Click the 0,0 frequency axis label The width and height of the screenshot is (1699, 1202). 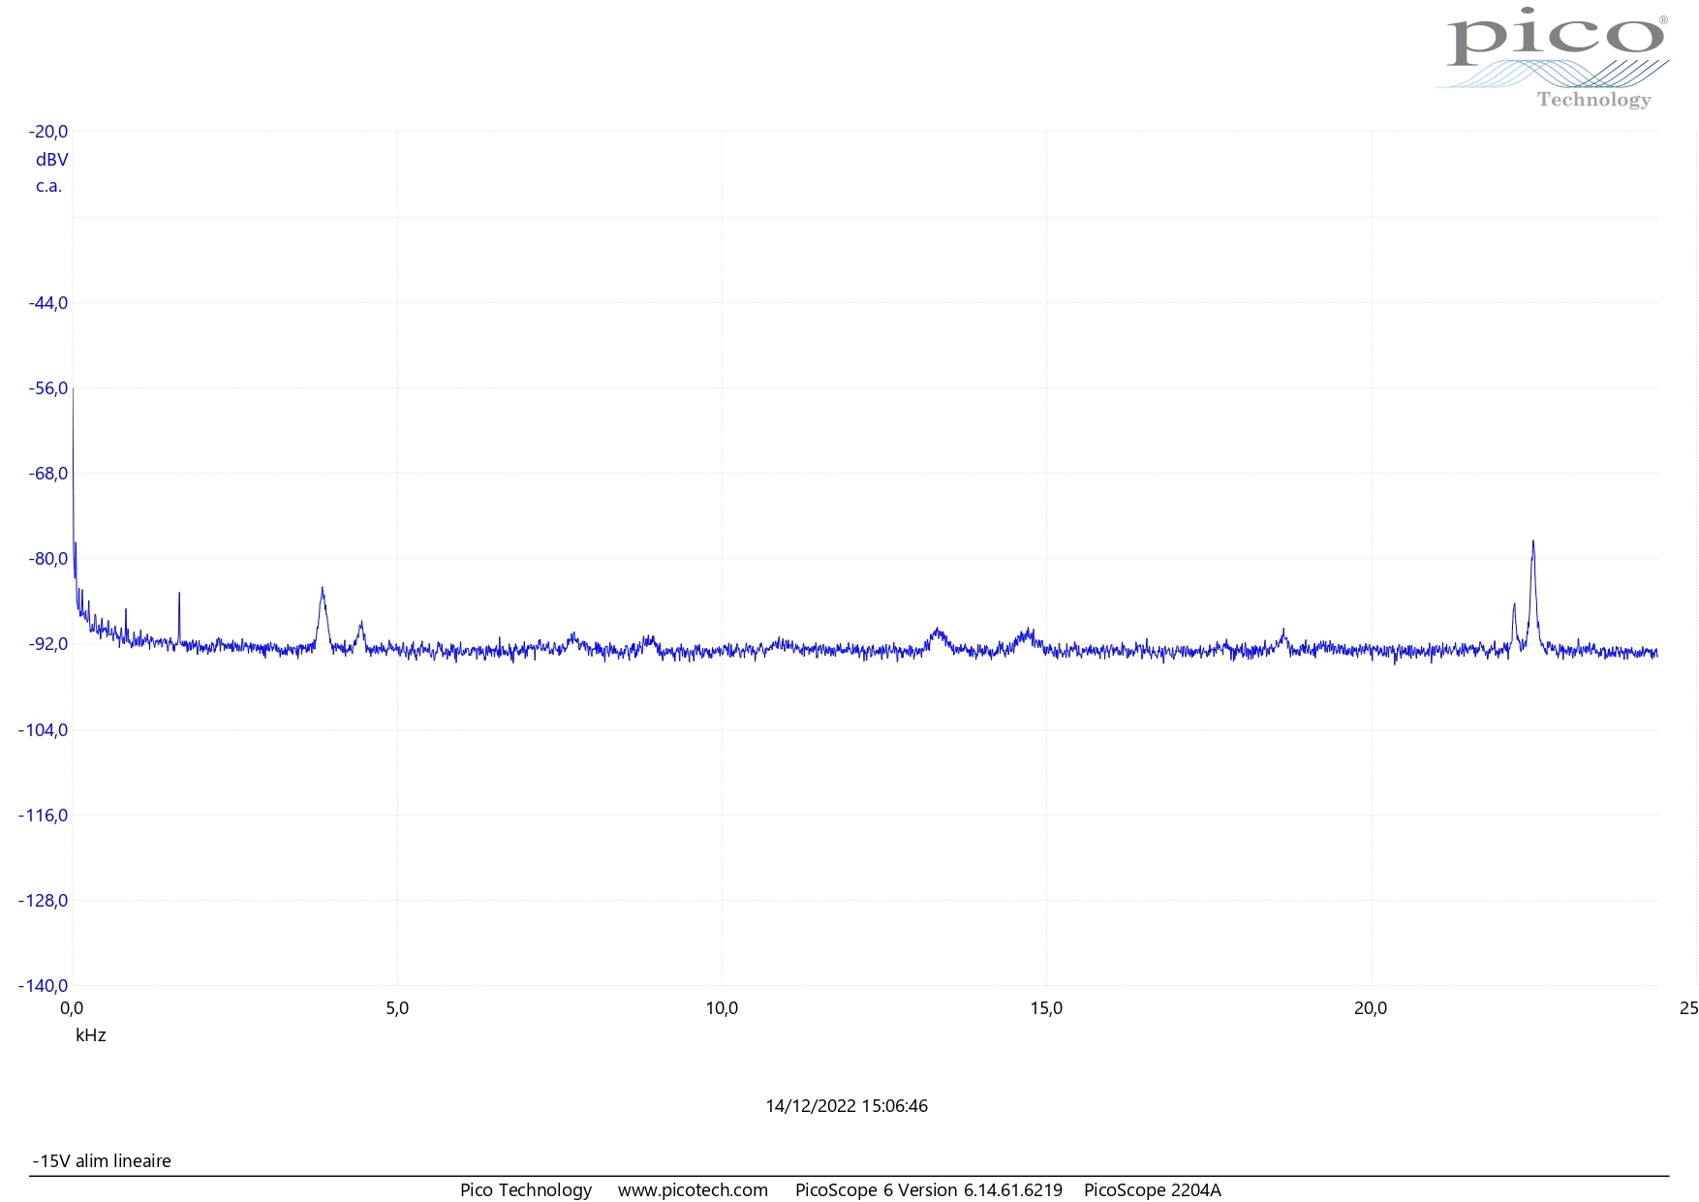coord(72,1008)
